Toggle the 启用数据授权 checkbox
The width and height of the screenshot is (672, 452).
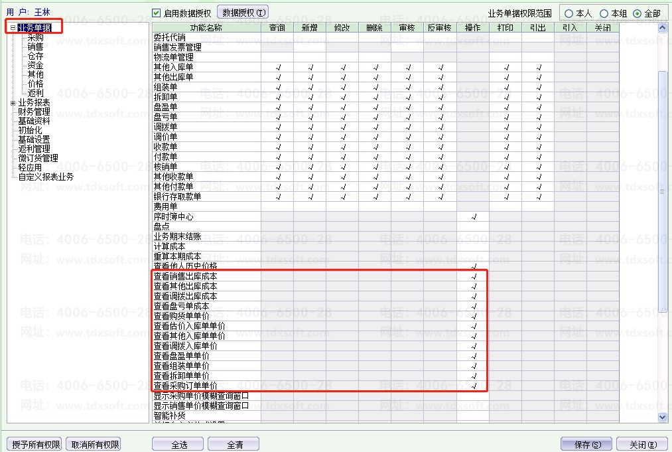(x=157, y=13)
